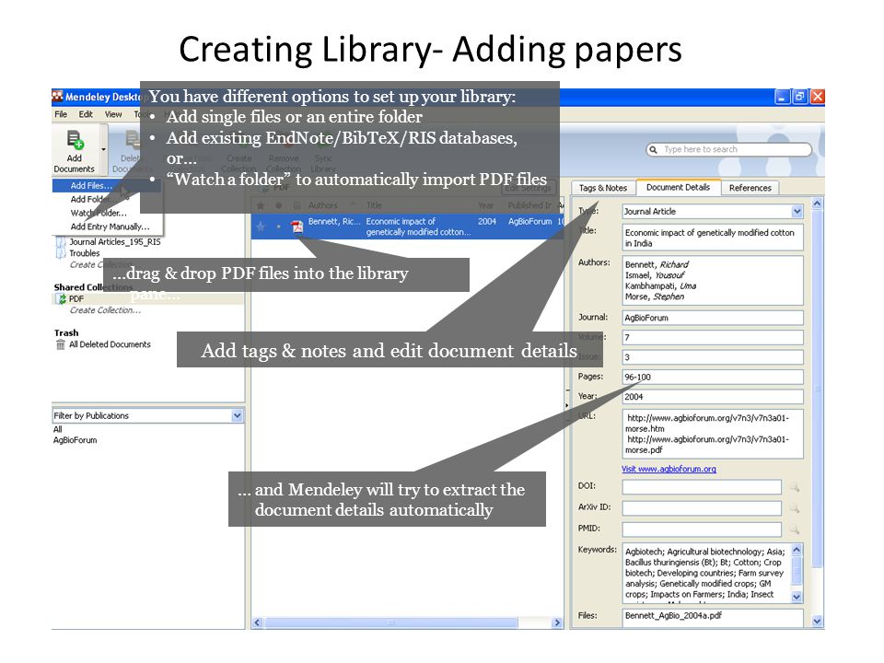Click the PMID lookup magnifier icon
Image resolution: width=884 pixels, height=663 pixels.
pyautogui.click(x=795, y=530)
